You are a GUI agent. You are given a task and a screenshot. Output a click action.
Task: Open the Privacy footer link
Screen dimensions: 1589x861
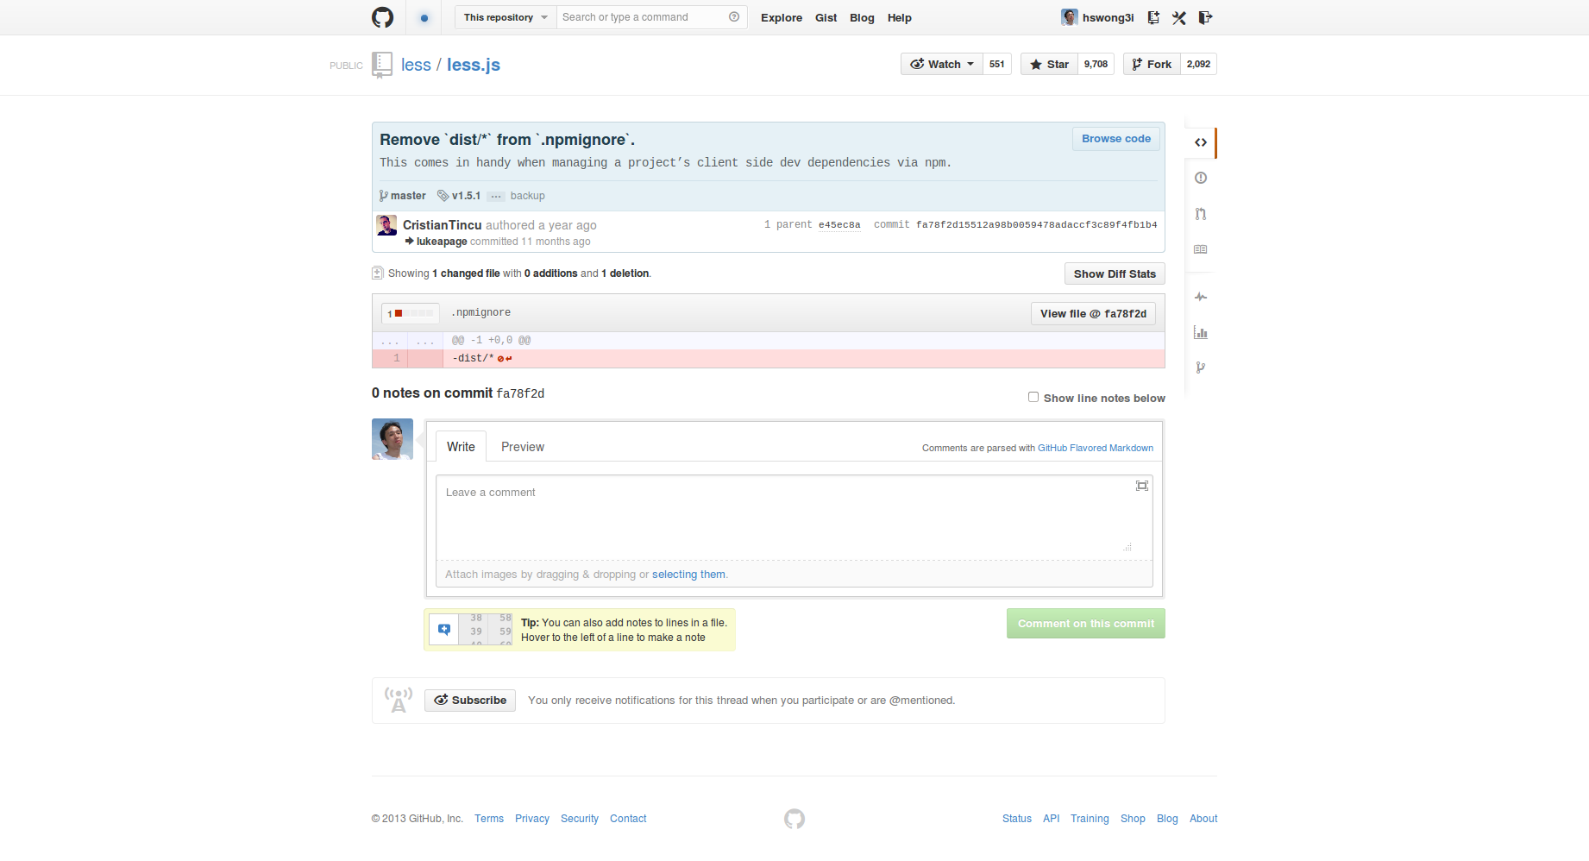click(532, 819)
